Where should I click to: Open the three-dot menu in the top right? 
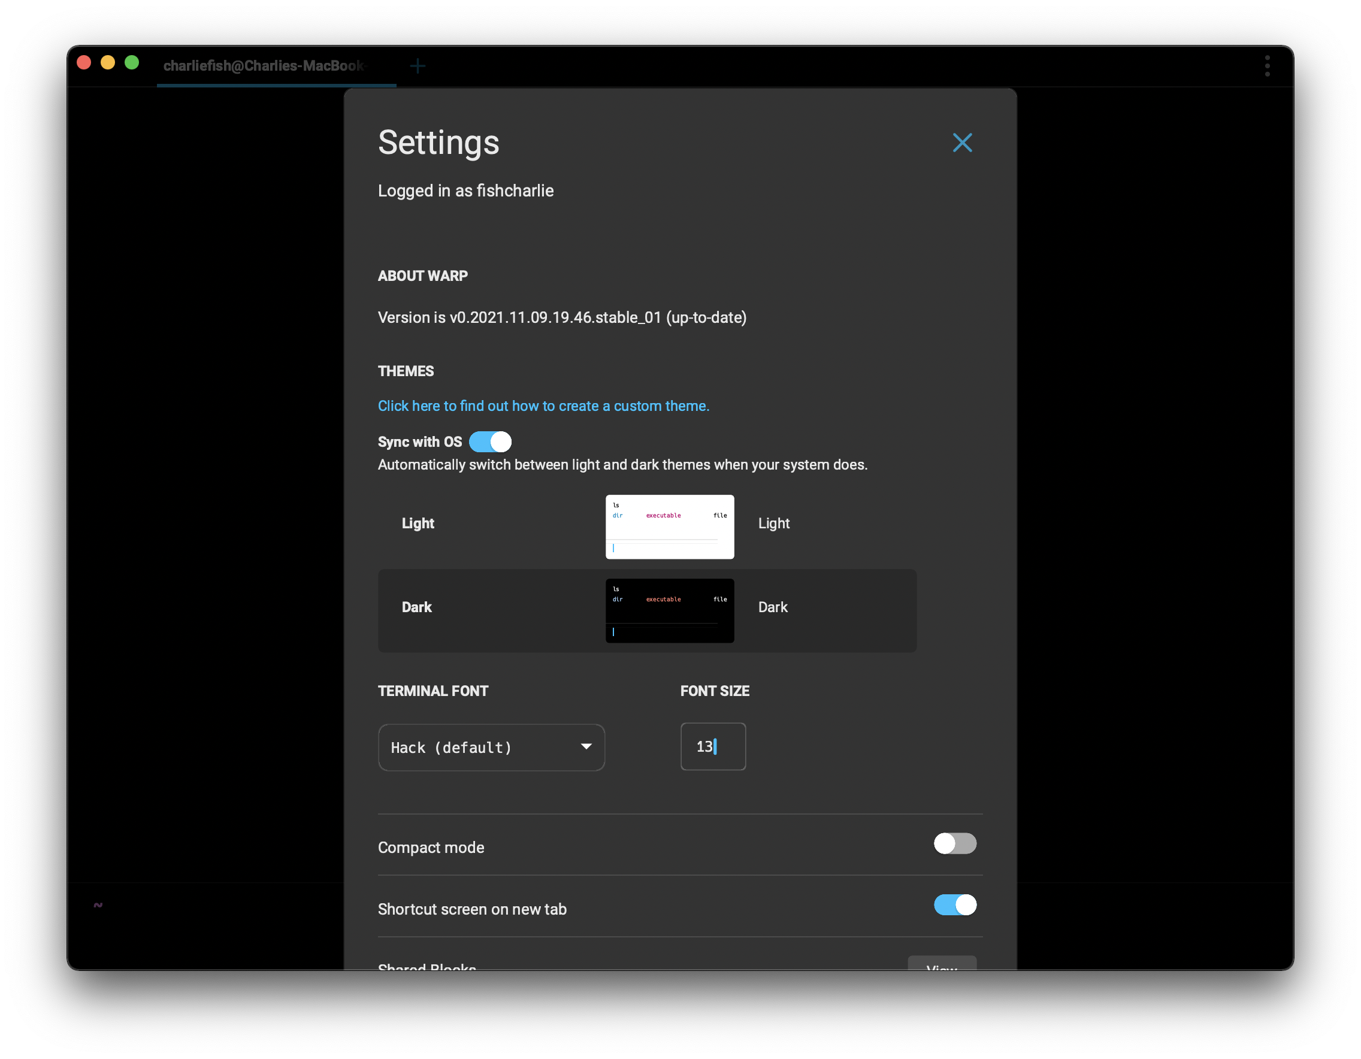point(1267,66)
